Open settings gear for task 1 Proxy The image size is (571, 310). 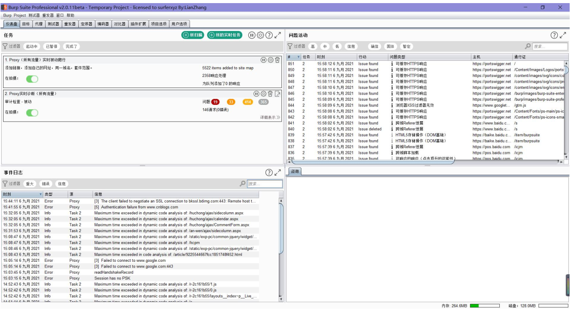pos(271,60)
